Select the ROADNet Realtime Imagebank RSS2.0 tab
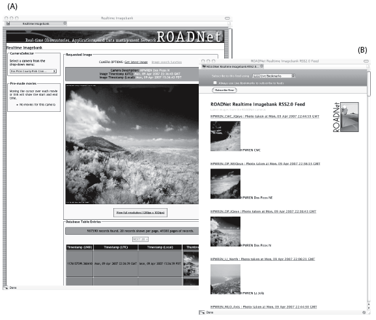376x320 pixels. [232, 66]
